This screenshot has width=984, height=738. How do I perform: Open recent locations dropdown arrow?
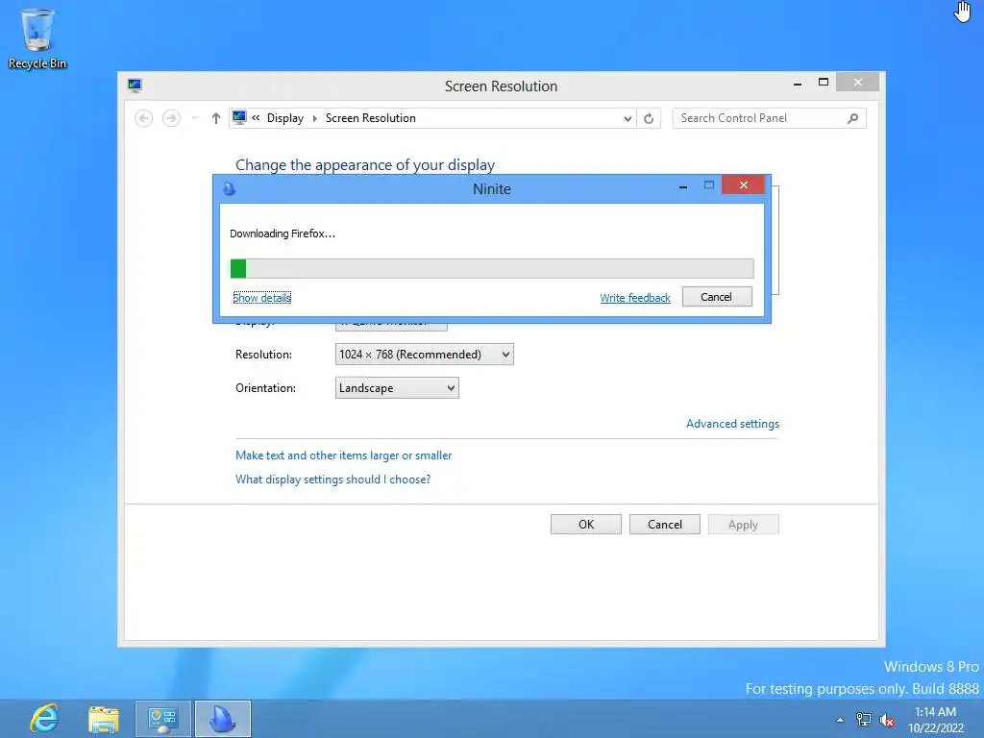(195, 118)
